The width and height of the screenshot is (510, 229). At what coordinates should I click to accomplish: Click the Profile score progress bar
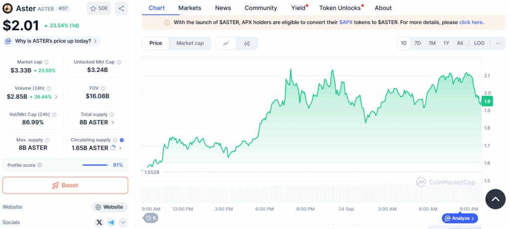pyautogui.click(x=96, y=165)
